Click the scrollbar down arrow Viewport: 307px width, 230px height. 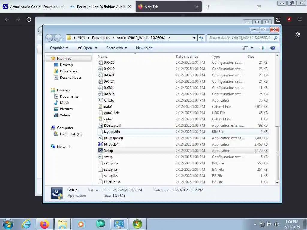[277, 182]
